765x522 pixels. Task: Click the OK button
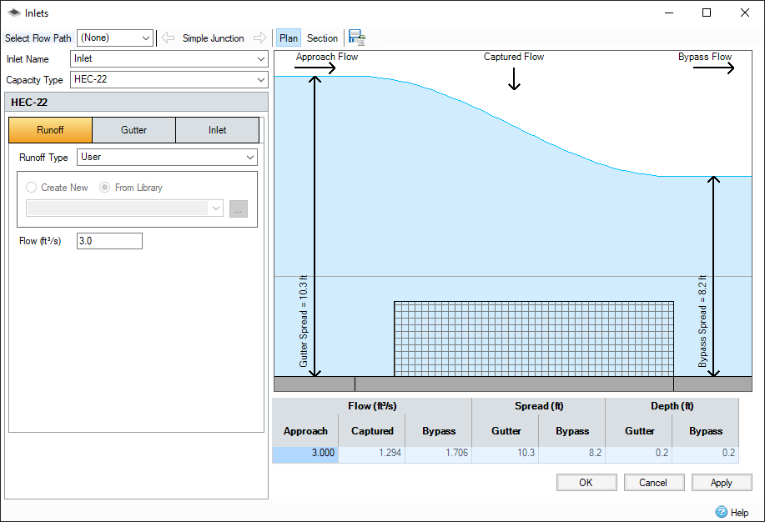click(586, 483)
